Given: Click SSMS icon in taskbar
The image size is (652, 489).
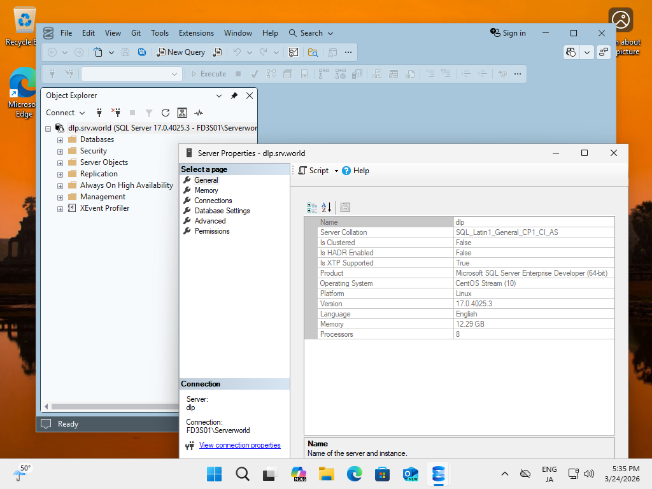Looking at the screenshot, I should (x=438, y=474).
